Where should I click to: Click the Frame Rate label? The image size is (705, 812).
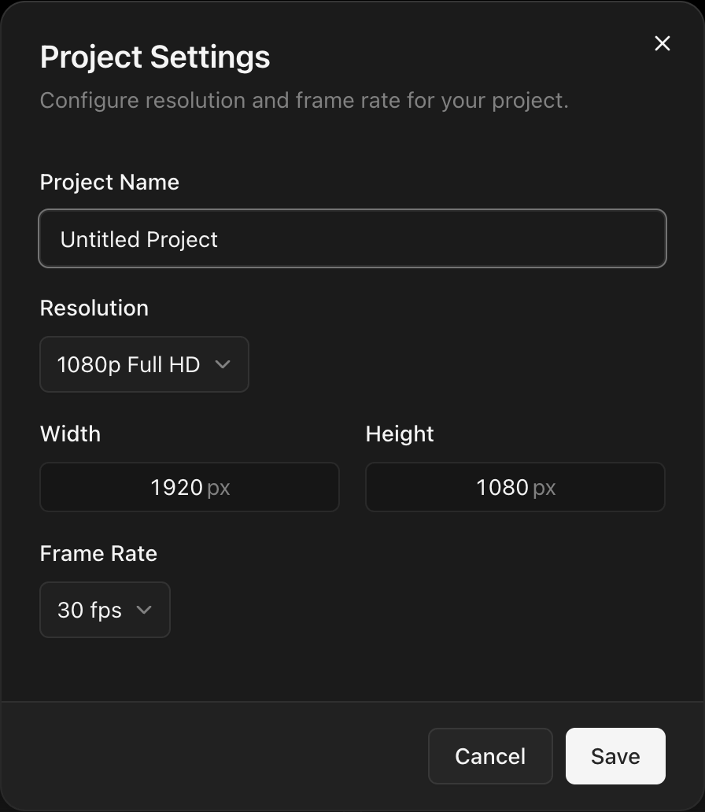click(98, 553)
